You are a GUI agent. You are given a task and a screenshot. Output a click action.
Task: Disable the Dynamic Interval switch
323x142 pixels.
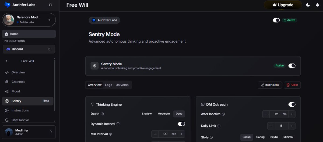tap(181, 124)
